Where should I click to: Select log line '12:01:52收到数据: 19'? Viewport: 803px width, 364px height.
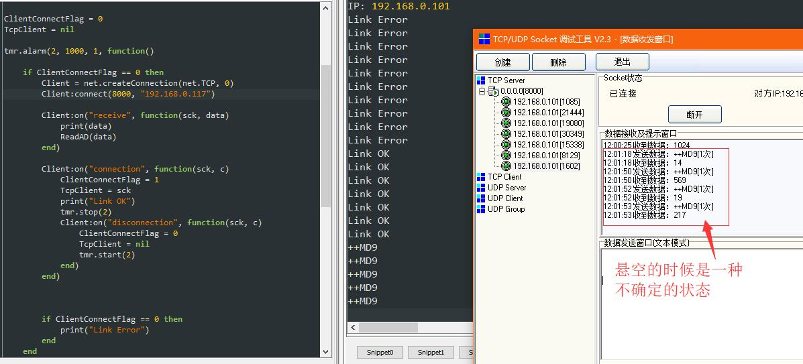[642, 198]
